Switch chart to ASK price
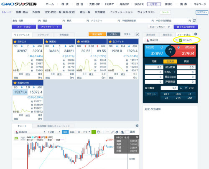Viewport: 209px width, 169px height. [x=72, y=132]
